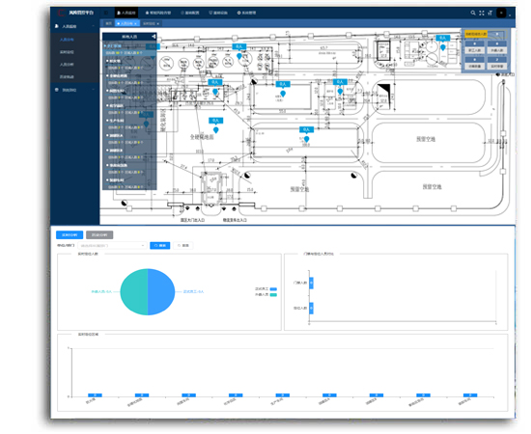Click the person marker on the 全硬化地面 area
Image resolution: width=531 pixels, height=434 pixels.
pyautogui.click(x=215, y=130)
